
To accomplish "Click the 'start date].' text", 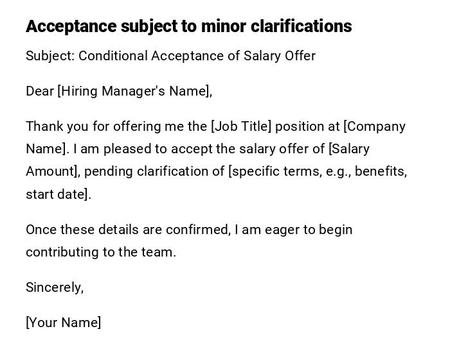I will (59, 194).
